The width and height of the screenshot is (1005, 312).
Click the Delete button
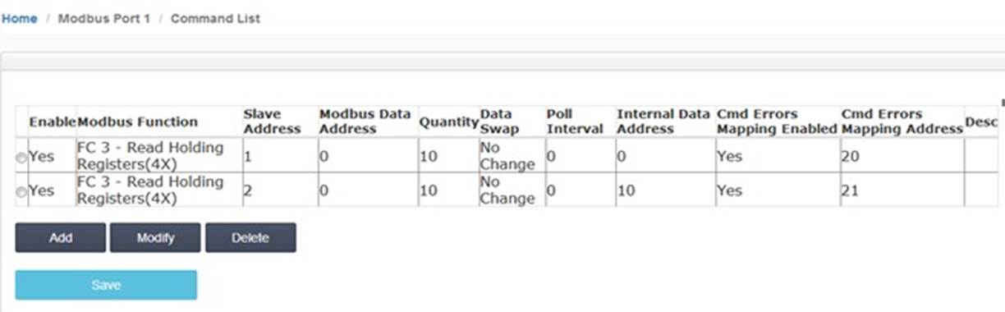click(250, 238)
